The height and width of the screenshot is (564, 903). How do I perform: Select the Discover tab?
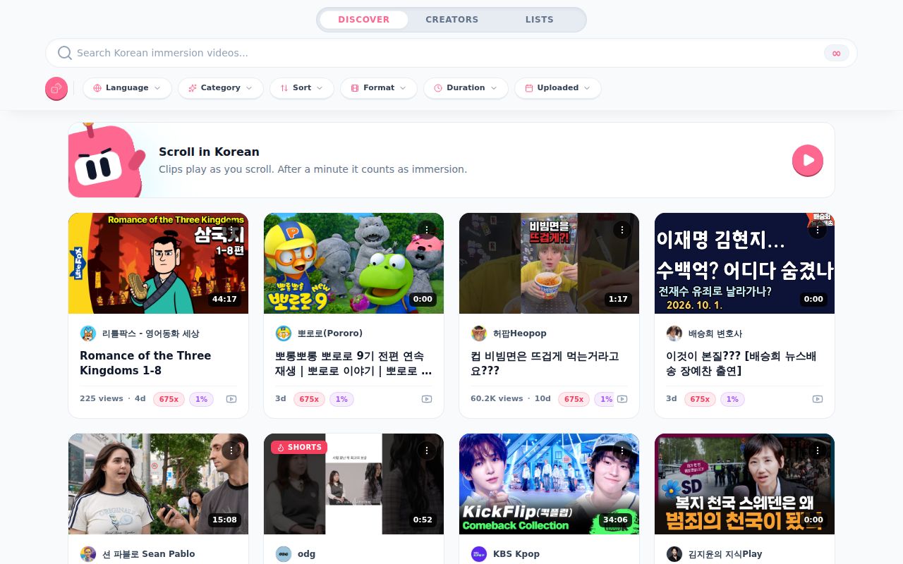click(x=363, y=20)
